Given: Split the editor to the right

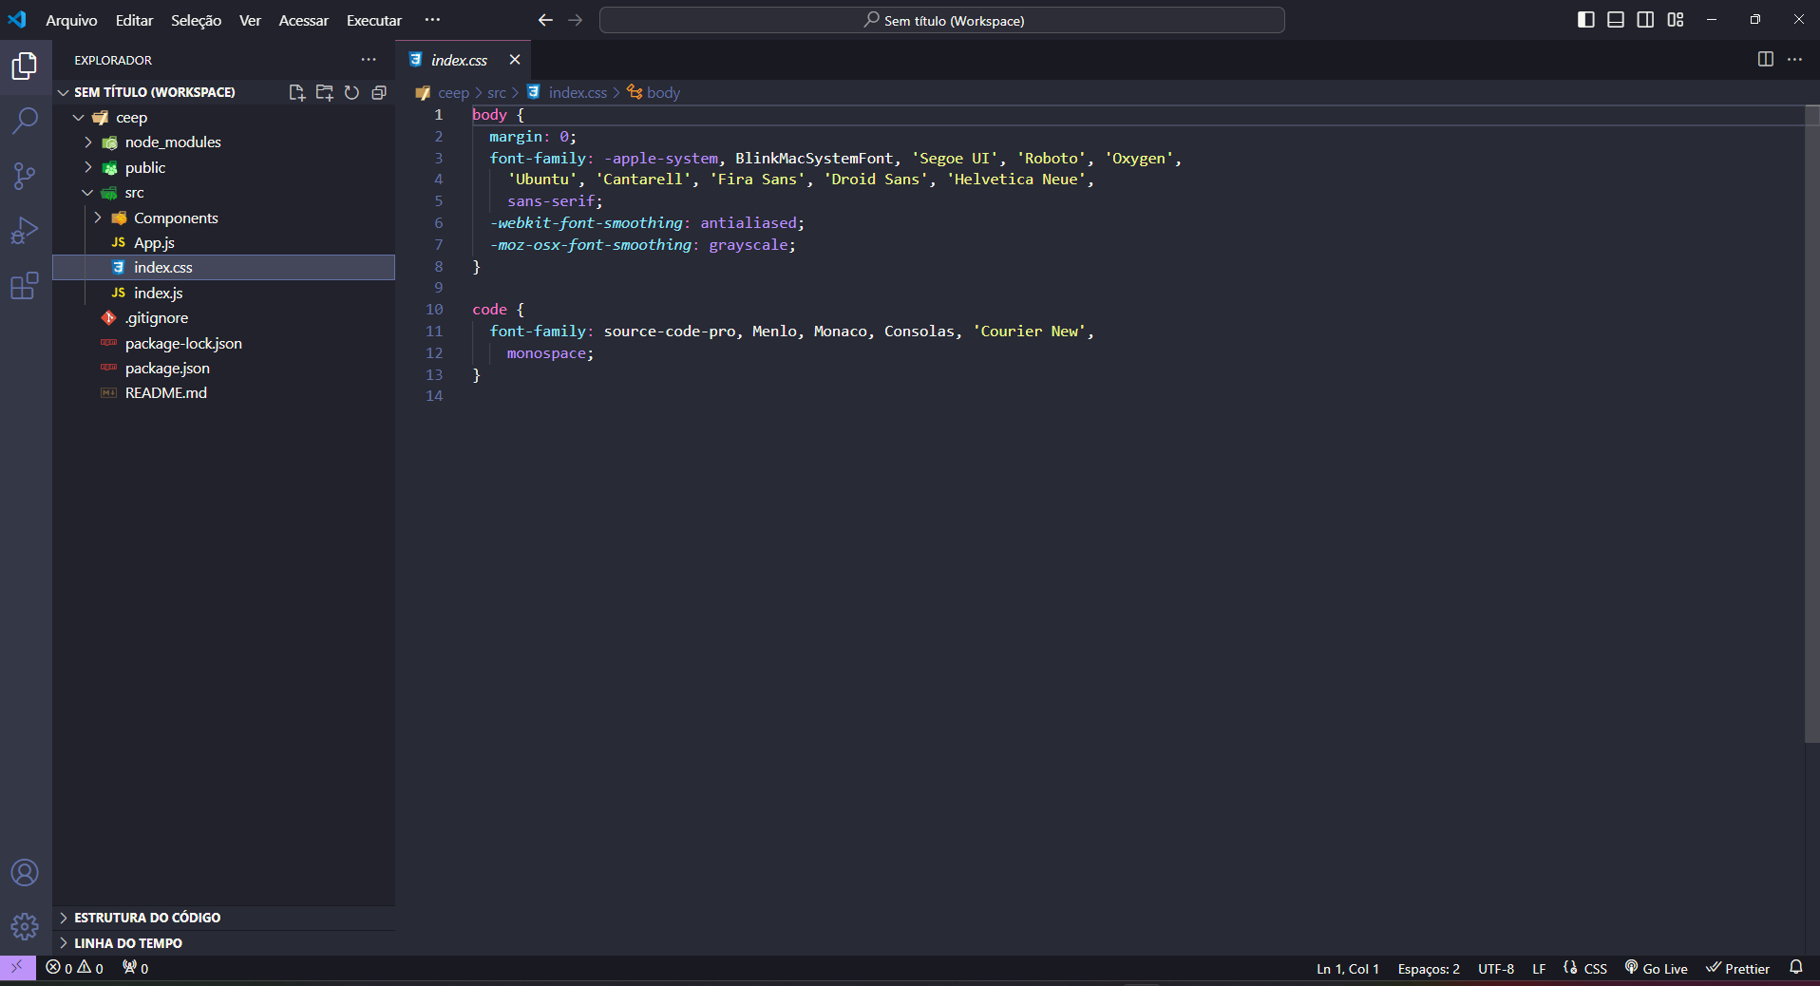Looking at the screenshot, I should 1765,60.
